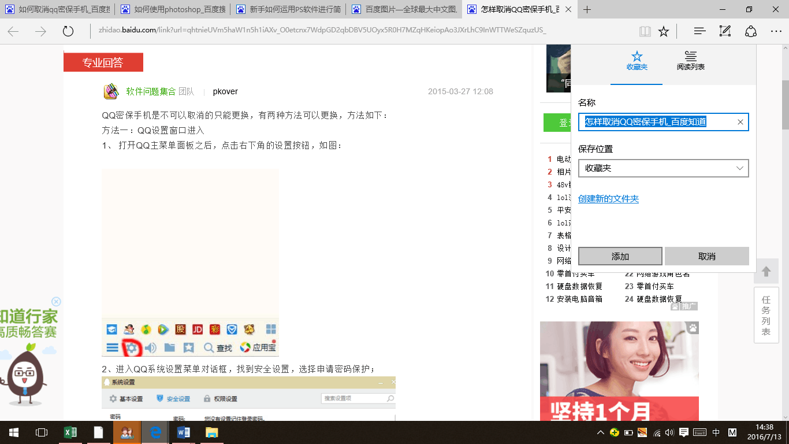This screenshot has height=444, width=789.
Task: Open the blank document taskbar icon
Action: tap(99, 432)
